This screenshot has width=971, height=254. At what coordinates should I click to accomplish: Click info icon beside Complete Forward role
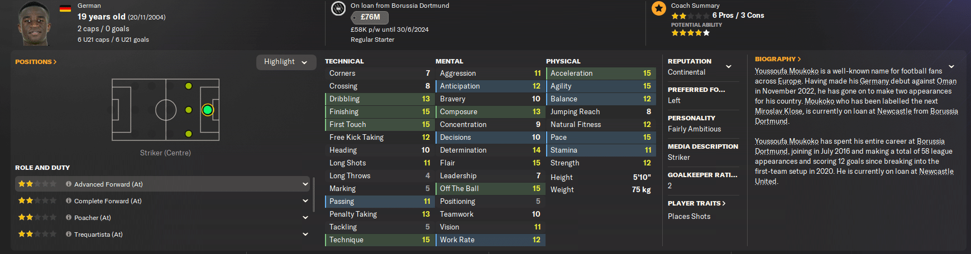(x=69, y=201)
